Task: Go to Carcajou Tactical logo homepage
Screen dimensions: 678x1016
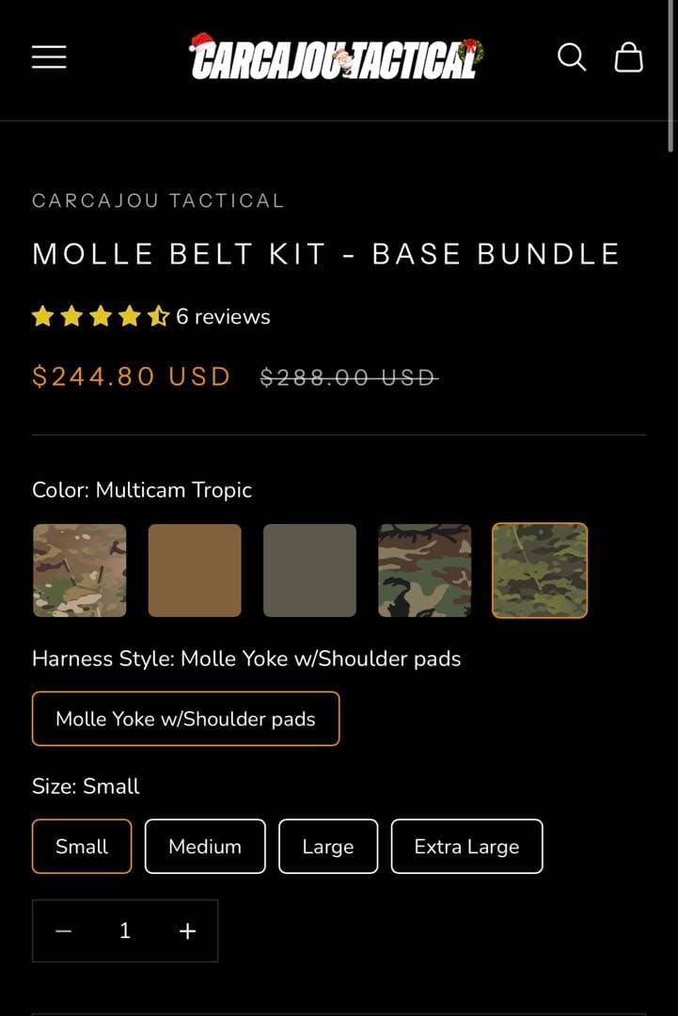Action: (x=336, y=57)
